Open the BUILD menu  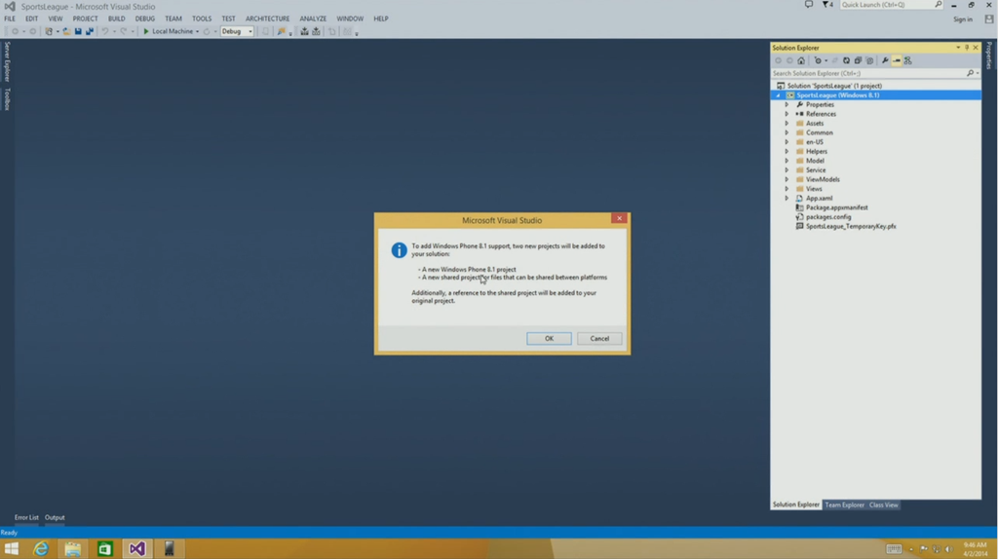point(117,19)
